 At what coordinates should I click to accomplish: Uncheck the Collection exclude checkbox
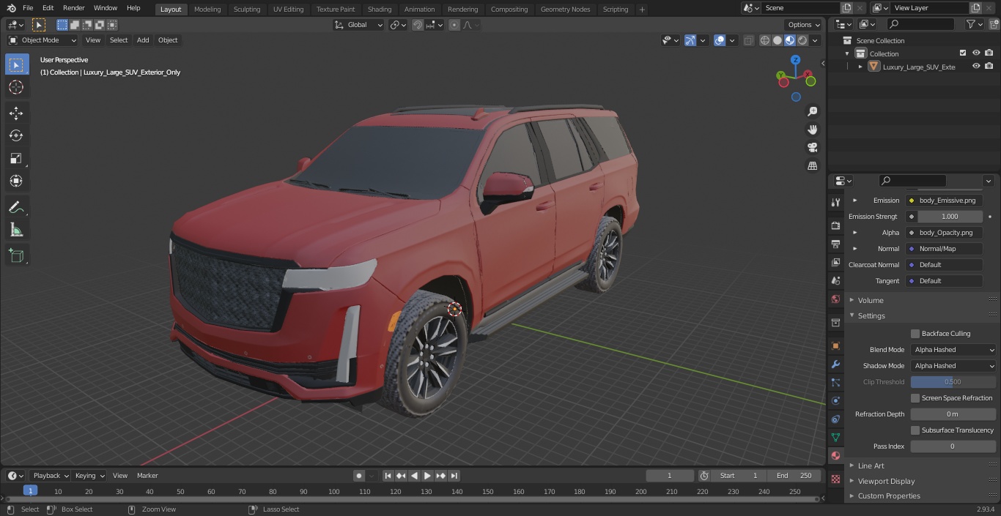pyautogui.click(x=963, y=53)
